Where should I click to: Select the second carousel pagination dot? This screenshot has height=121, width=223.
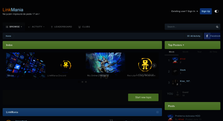click(x=82, y=82)
